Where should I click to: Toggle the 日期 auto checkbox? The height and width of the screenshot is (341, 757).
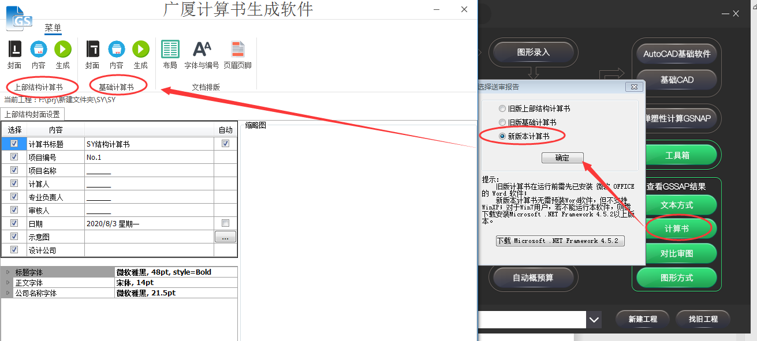click(x=225, y=223)
